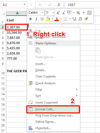
Task: Click Cancel X in formula bar
Action: click(40, 5)
